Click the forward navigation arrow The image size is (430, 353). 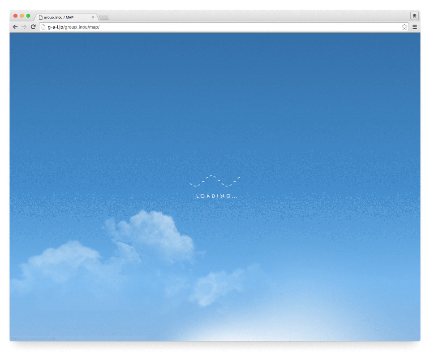click(24, 27)
